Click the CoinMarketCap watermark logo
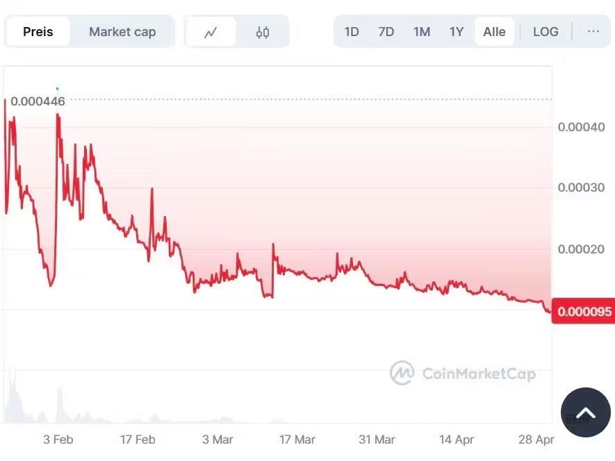615x461 pixels. tap(402, 374)
